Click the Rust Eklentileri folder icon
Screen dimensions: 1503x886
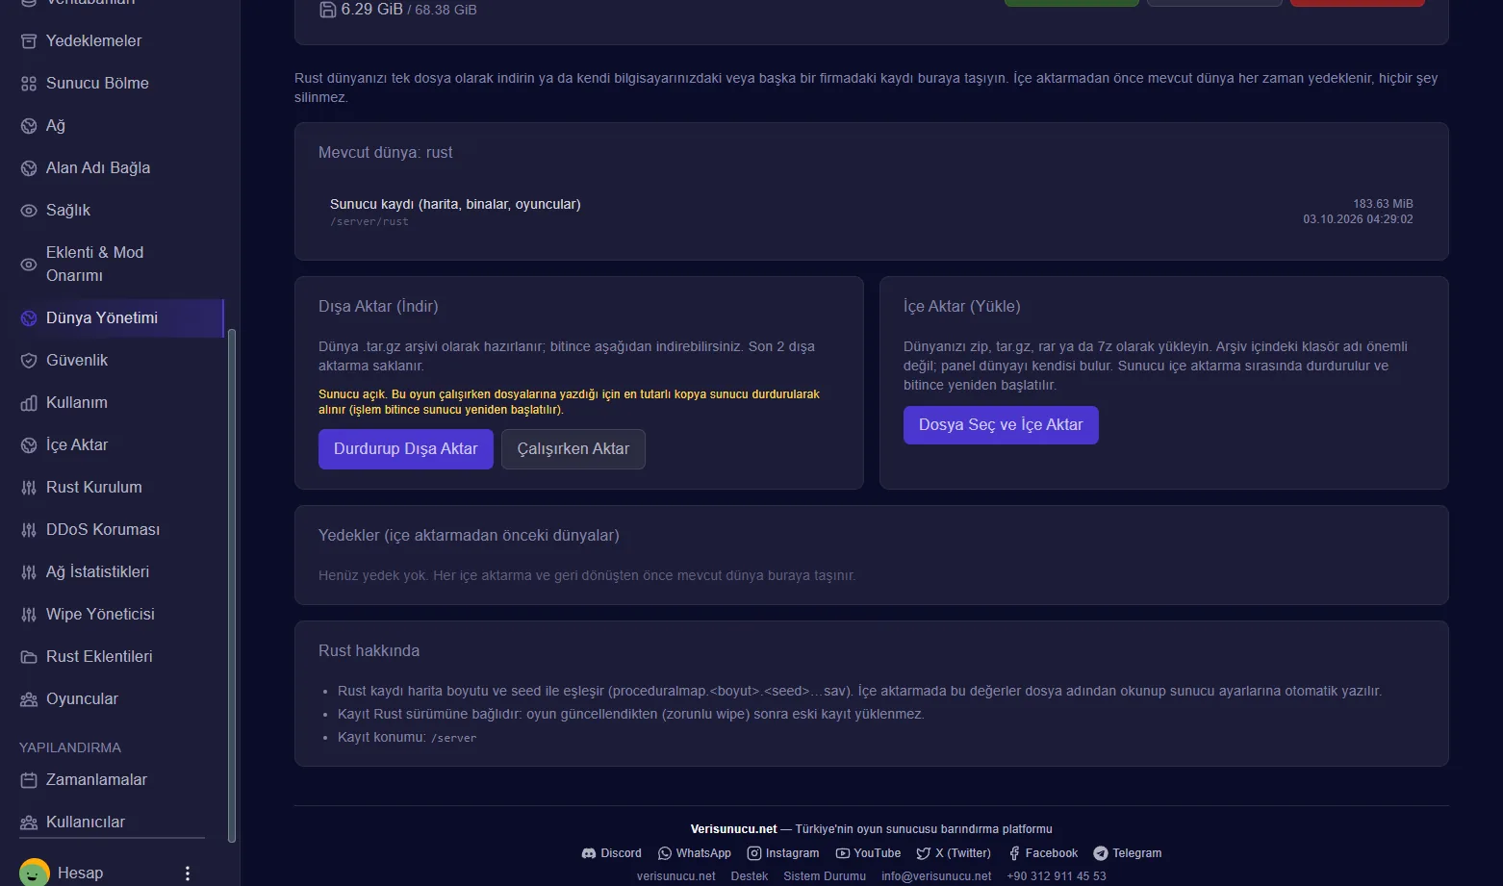point(29,657)
